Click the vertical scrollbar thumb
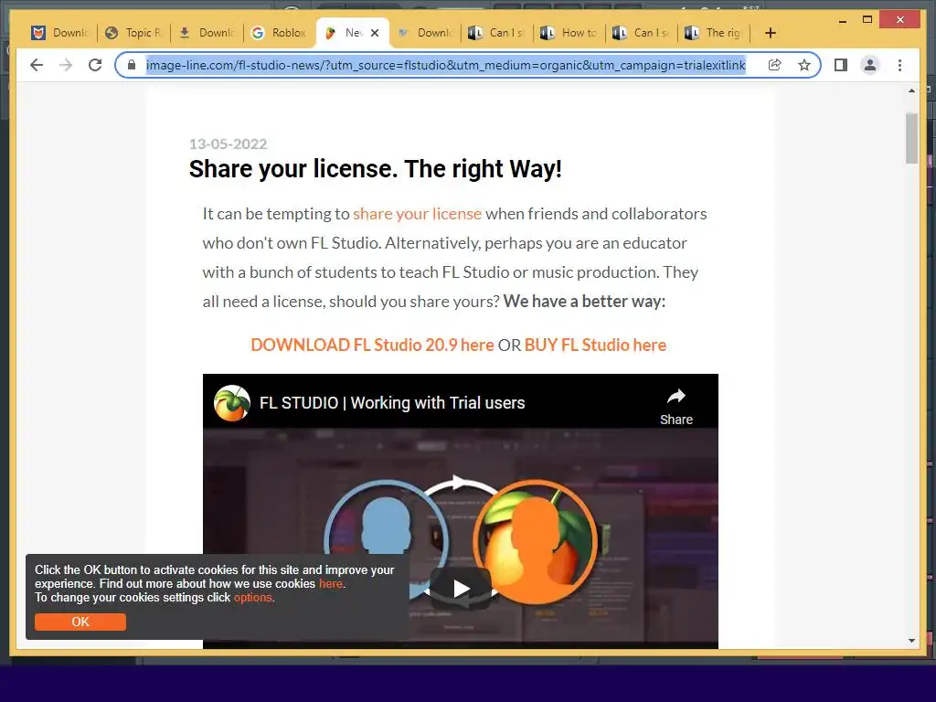This screenshot has width=936, height=702. pyautogui.click(x=911, y=138)
